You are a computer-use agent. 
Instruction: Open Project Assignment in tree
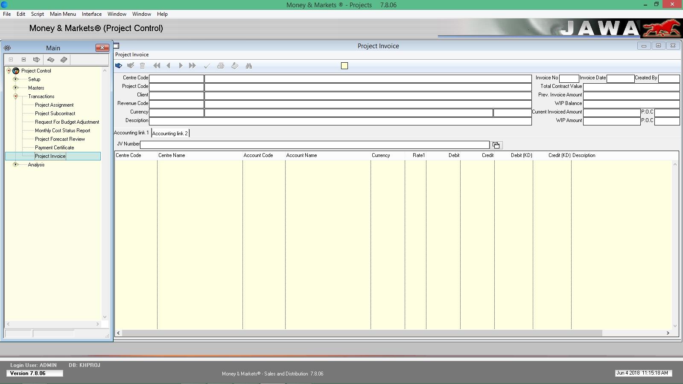click(54, 105)
